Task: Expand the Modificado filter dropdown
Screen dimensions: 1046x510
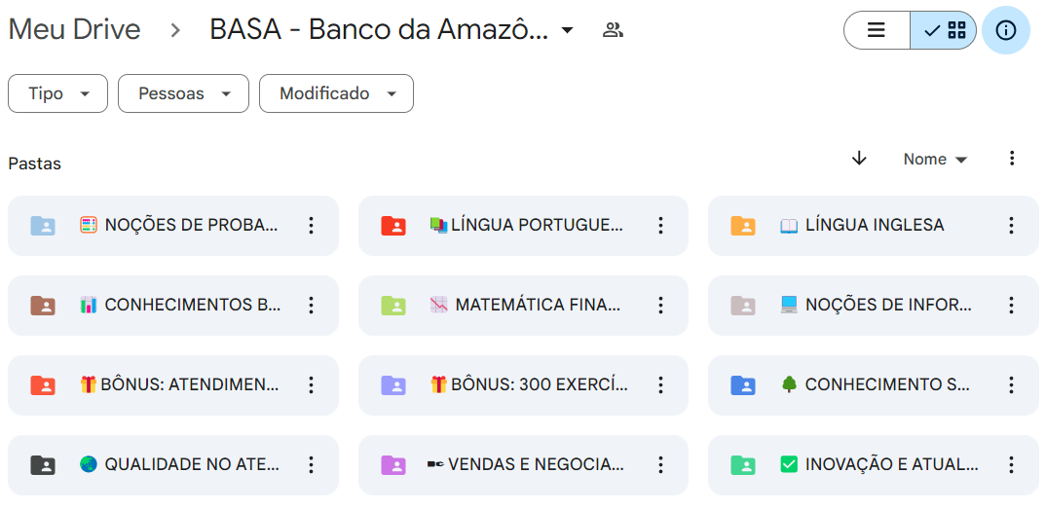Action: [x=336, y=93]
